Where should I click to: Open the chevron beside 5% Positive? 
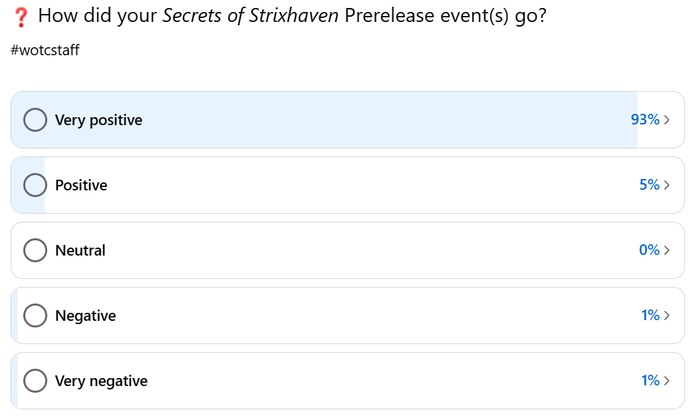(667, 185)
